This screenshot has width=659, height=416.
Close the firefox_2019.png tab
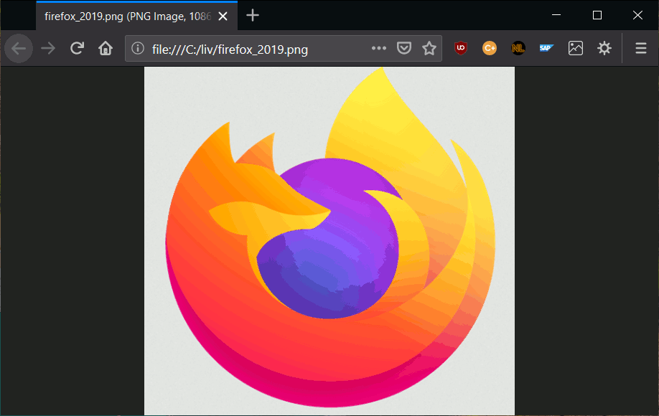223,16
